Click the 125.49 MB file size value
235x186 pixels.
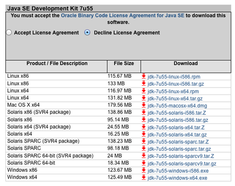[x=119, y=177]
